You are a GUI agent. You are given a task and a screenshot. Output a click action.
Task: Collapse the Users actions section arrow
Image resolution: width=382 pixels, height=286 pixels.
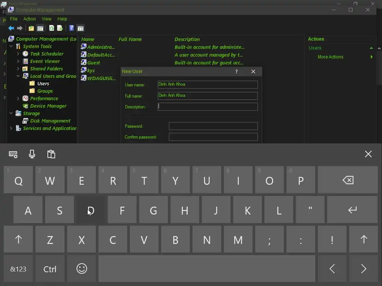click(371, 48)
